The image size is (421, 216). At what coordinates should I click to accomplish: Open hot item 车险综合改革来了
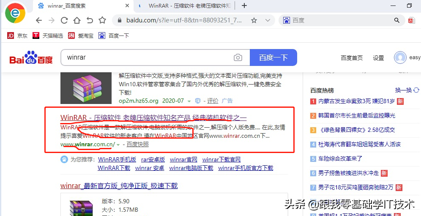click(340, 159)
